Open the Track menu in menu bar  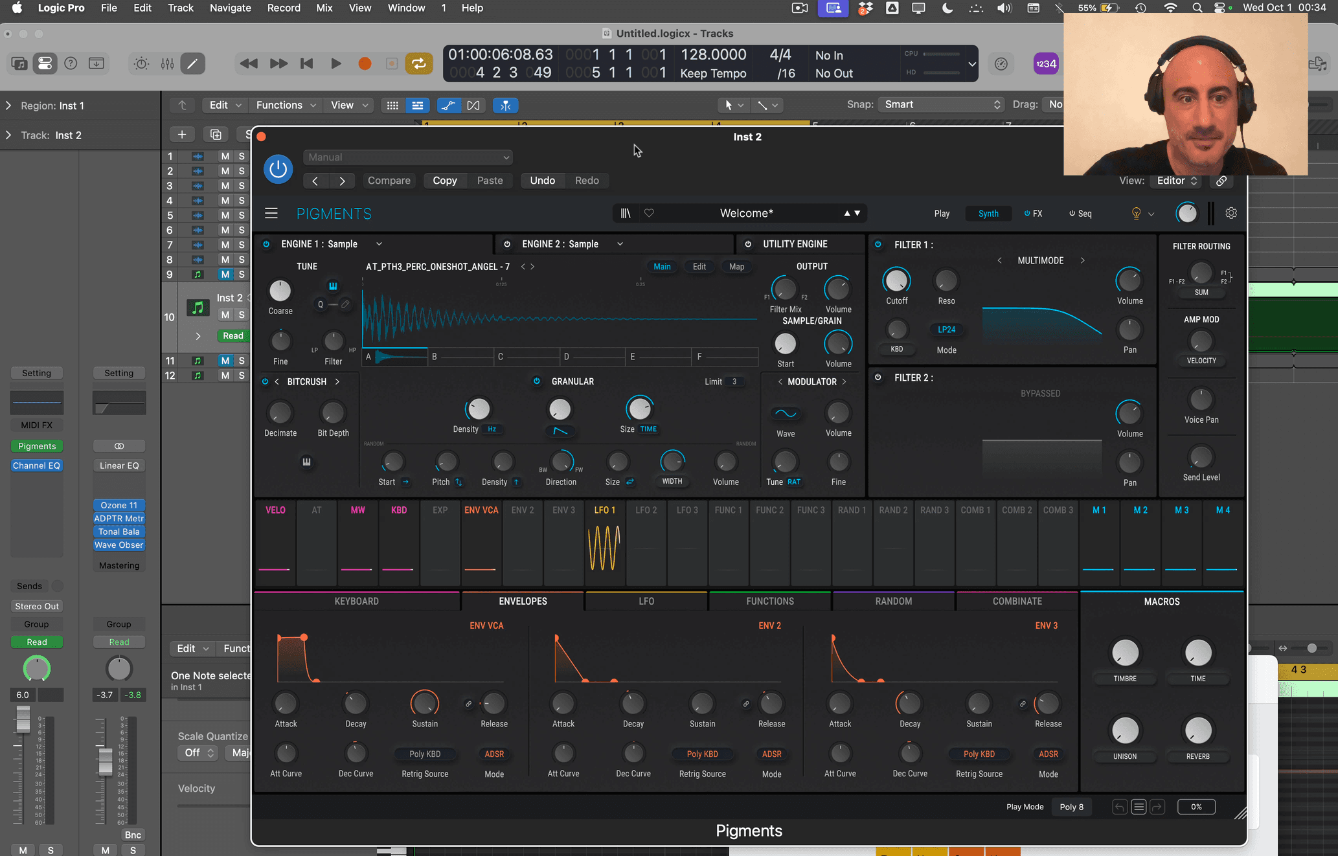(181, 8)
